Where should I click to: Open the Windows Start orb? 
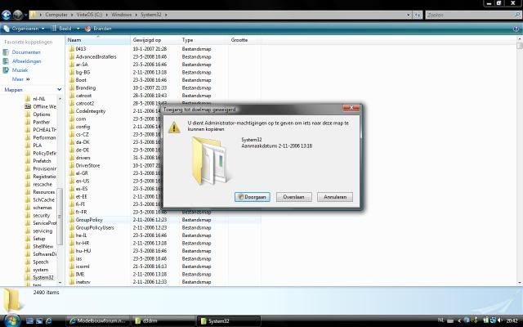coord(12,320)
